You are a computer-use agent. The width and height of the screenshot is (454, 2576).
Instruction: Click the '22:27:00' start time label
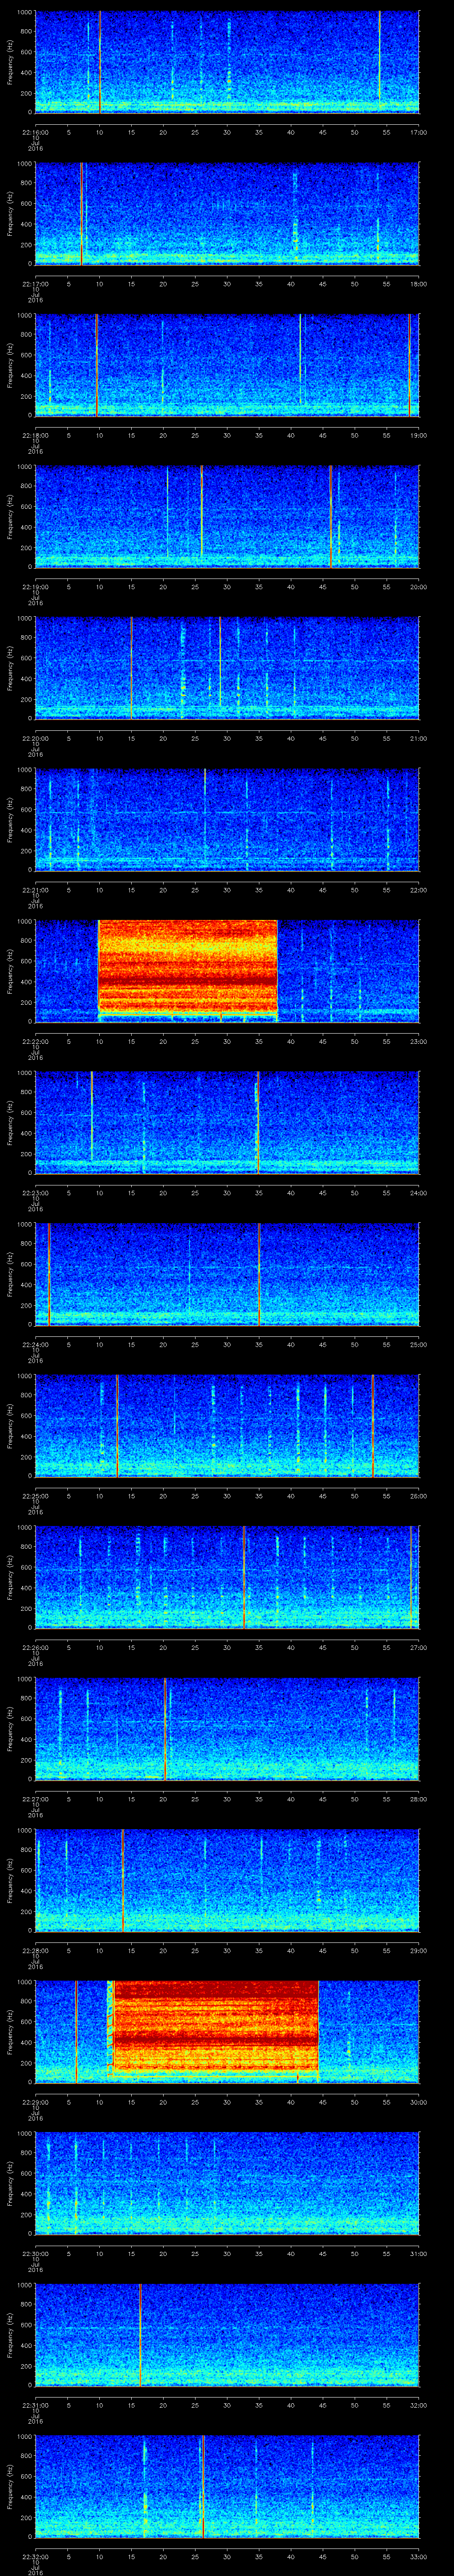(35, 1798)
